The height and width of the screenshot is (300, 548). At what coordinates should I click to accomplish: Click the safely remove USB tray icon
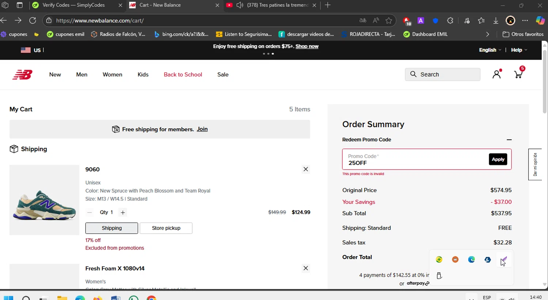[439, 276]
